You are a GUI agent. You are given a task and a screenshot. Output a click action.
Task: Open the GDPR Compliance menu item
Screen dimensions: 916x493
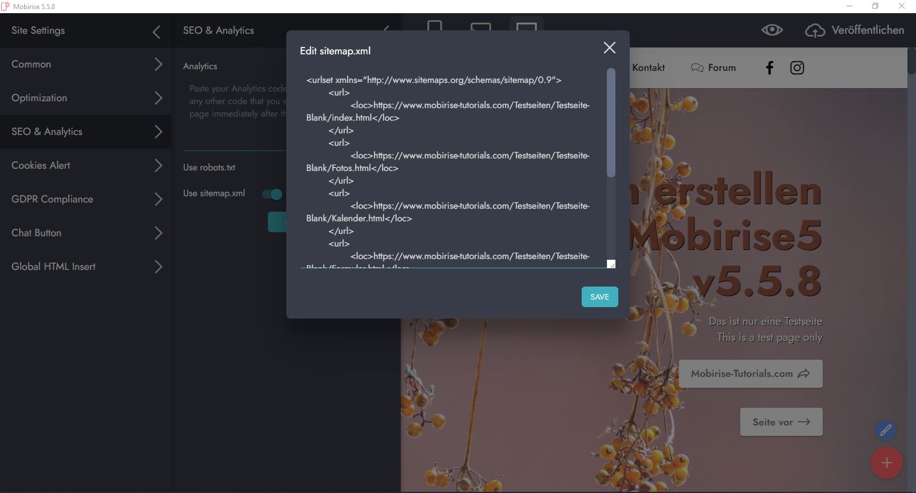point(86,200)
